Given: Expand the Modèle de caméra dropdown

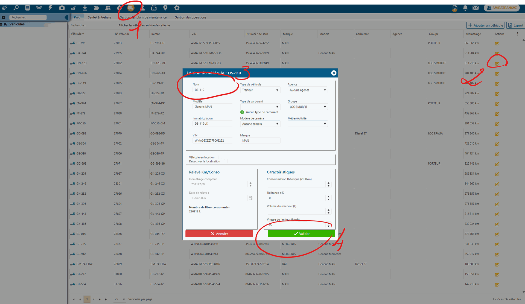Looking at the screenshot, I should pyautogui.click(x=260, y=124).
